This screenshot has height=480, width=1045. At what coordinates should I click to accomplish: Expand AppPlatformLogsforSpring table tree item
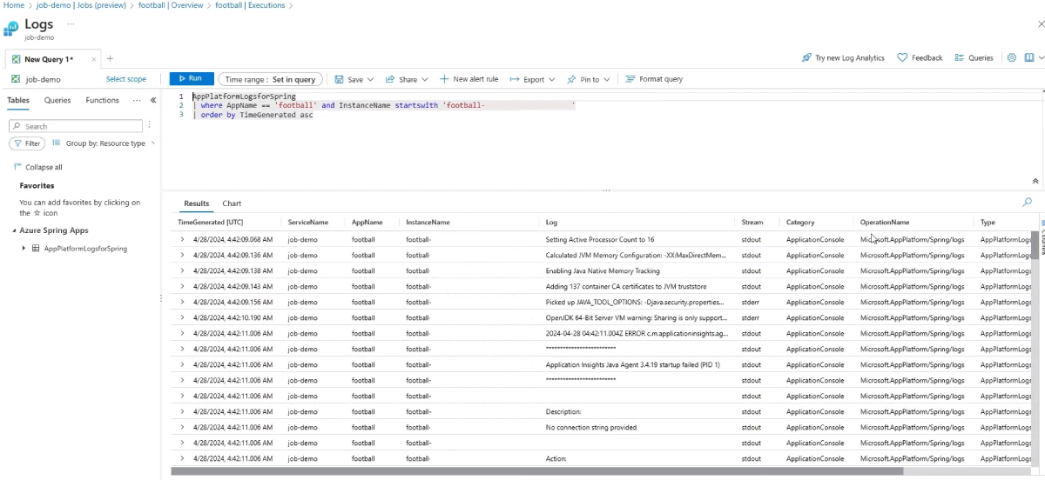pos(24,249)
